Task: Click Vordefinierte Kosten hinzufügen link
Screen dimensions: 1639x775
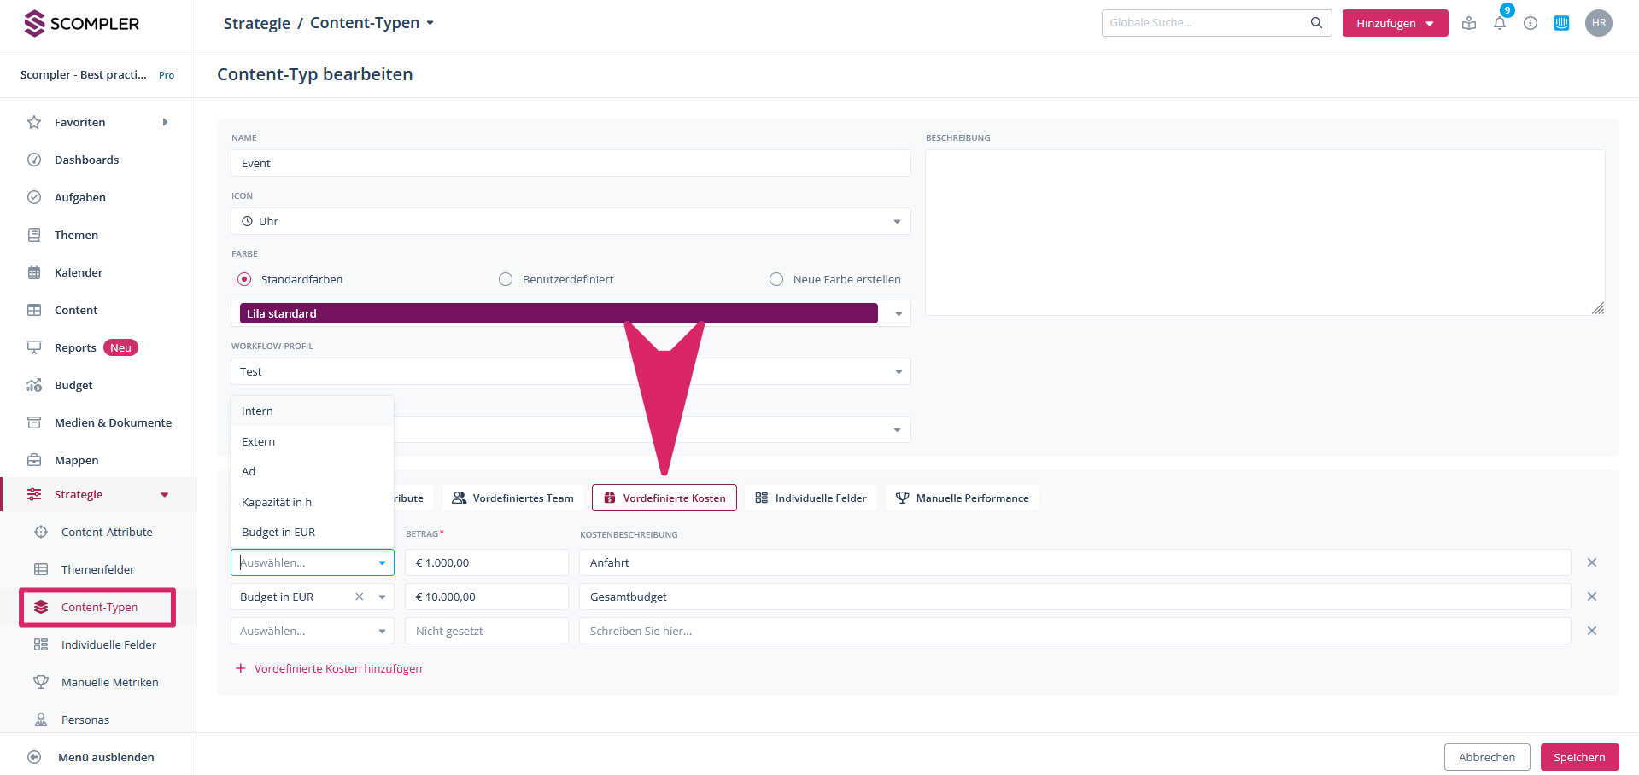Action: point(337,668)
